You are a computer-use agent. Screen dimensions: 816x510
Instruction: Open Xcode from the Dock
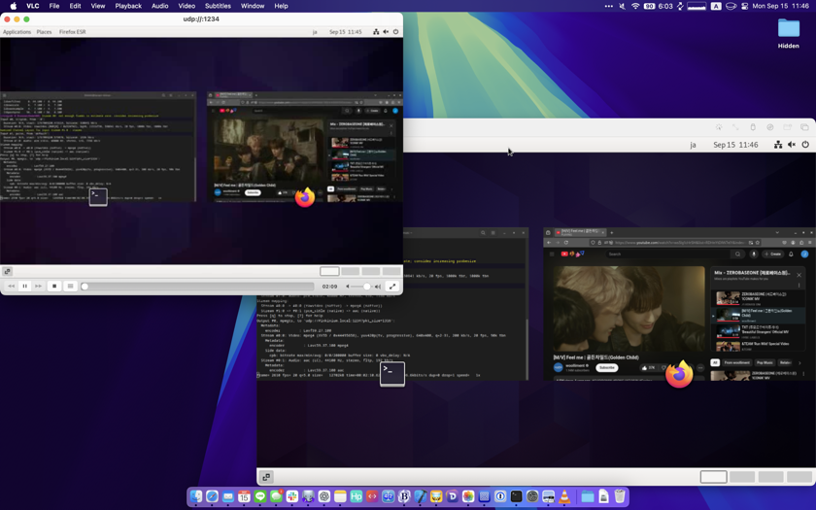(420, 496)
